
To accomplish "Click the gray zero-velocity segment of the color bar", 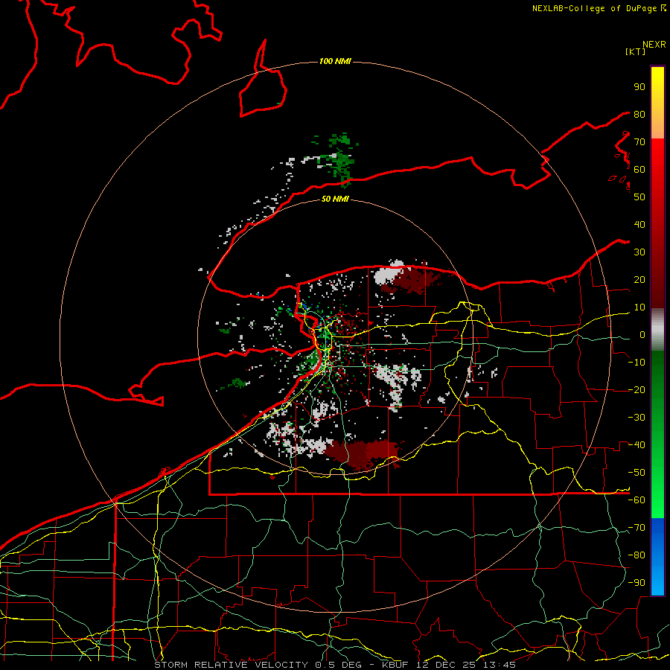I will 657,330.
